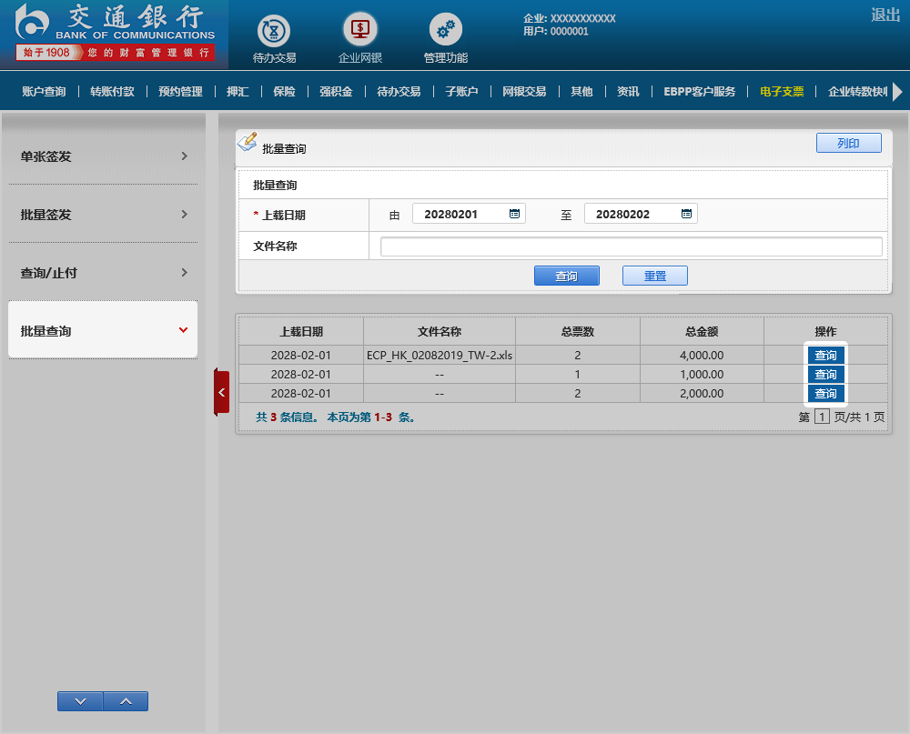Open the 转账付款 menu
The height and width of the screenshot is (734, 910).
112,91
